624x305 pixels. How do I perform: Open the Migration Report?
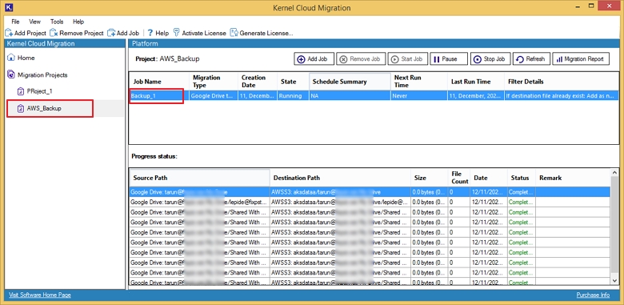click(581, 59)
